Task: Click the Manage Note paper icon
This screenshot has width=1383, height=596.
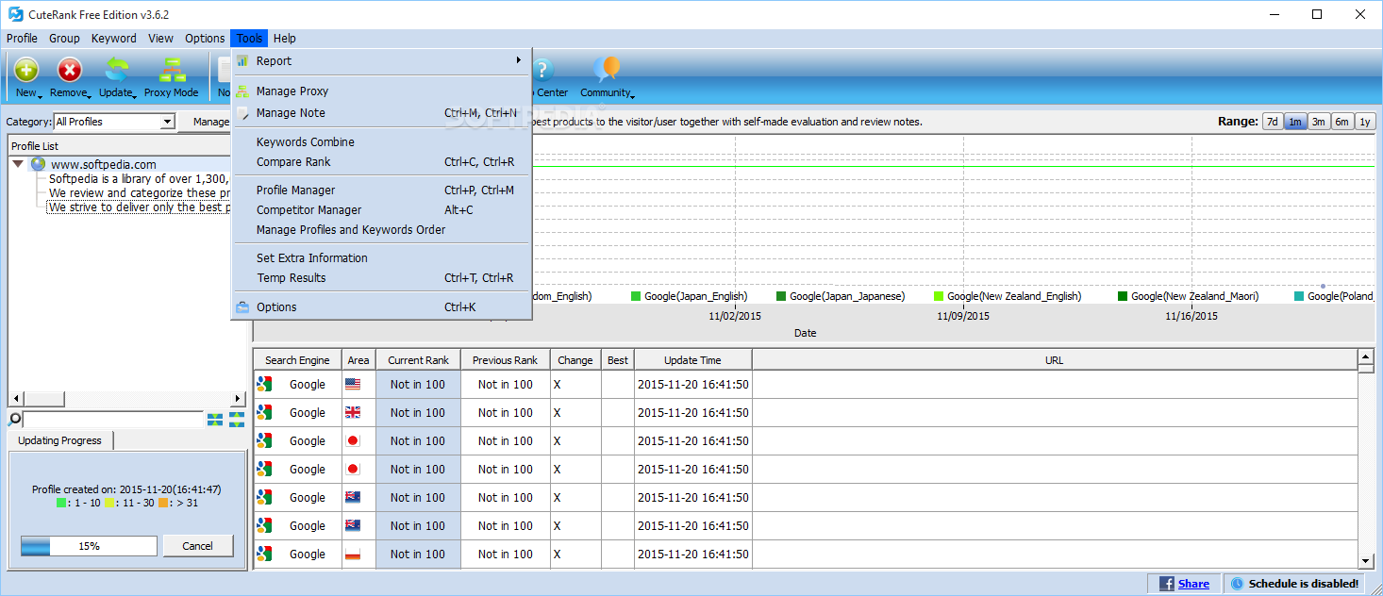Action: coord(242,113)
